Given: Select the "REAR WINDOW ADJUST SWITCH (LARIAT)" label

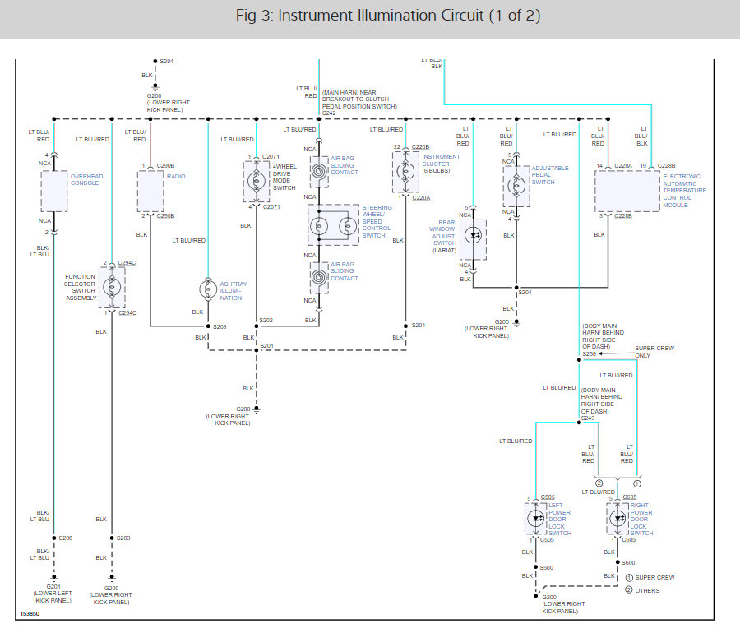Looking at the screenshot, I should 444,236.
